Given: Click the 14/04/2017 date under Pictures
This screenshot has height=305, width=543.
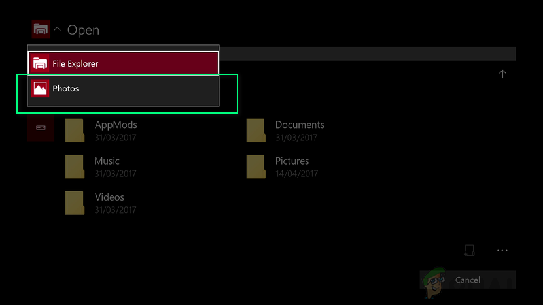Looking at the screenshot, I should coord(296,174).
